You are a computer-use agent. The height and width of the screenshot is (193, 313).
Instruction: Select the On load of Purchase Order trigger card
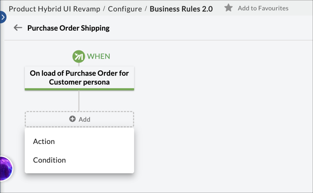pos(79,78)
